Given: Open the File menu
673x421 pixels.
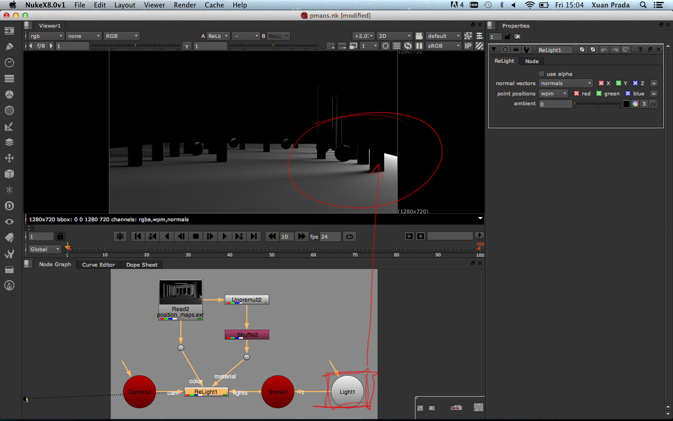Looking at the screenshot, I should (80, 5).
